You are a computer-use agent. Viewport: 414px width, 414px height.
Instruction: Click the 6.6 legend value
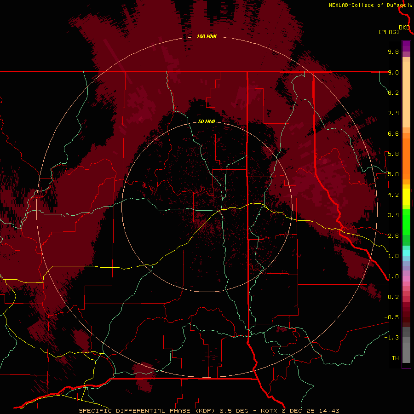coord(393,133)
